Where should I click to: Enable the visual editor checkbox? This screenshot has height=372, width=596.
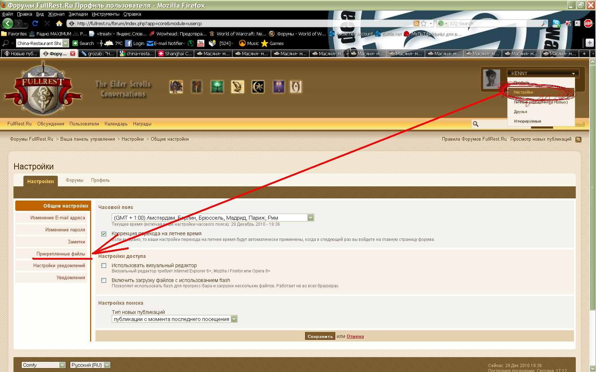click(x=104, y=265)
